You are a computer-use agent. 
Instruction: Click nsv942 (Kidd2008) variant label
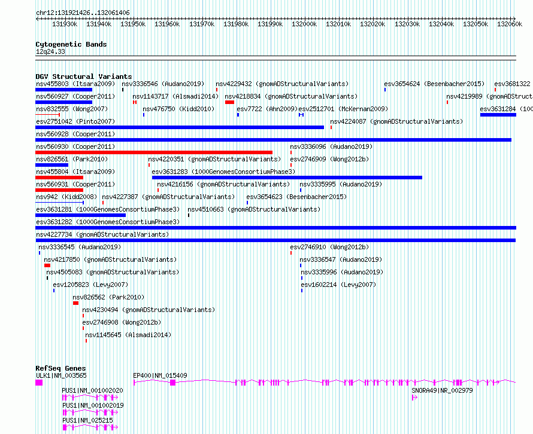pos(66,197)
